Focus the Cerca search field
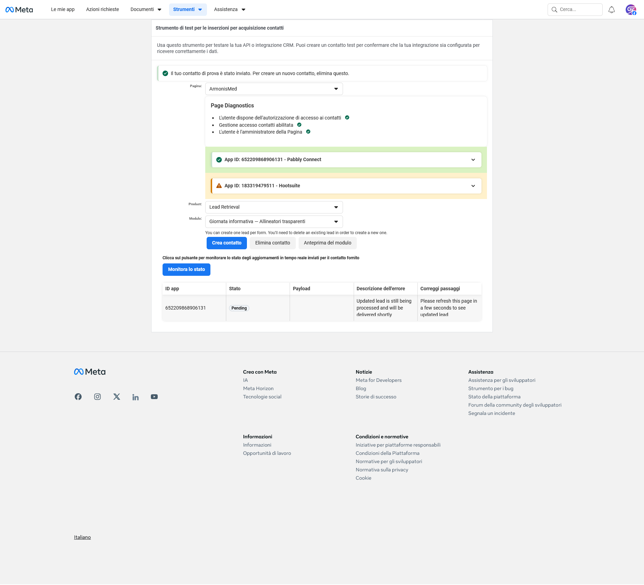This screenshot has width=644, height=585. [x=575, y=10]
